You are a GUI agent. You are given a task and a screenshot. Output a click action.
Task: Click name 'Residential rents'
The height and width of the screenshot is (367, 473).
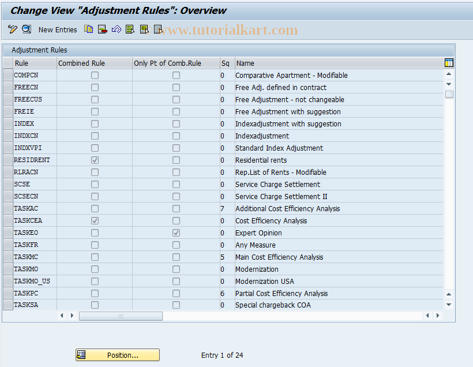pyautogui.click(x=261, y=160)
